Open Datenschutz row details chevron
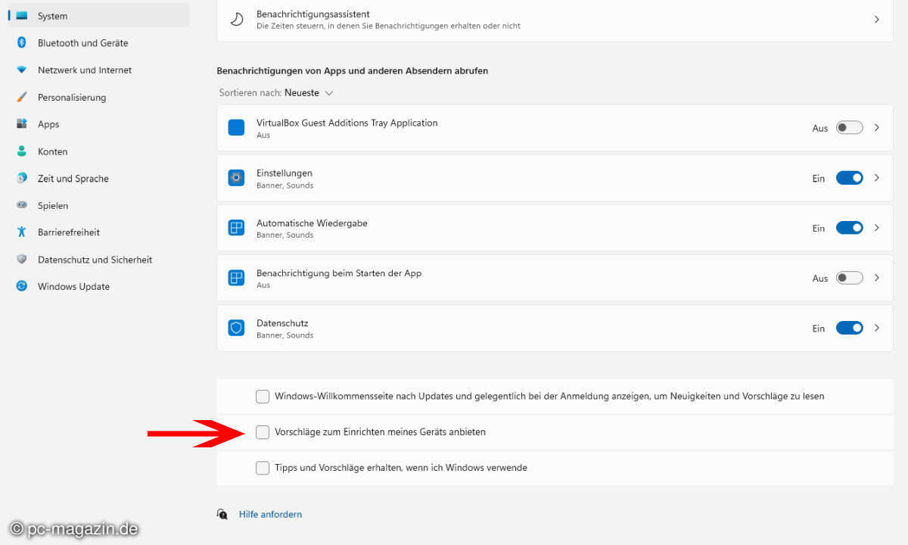This screenshot has height=545, width=908. (x=877, y=328)
